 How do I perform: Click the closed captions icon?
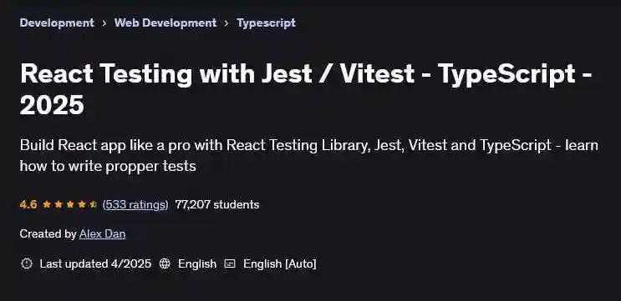230,263
